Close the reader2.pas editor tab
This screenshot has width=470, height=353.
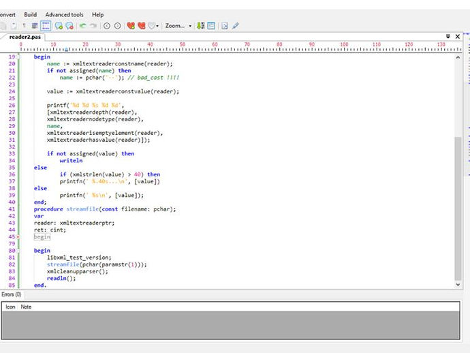458,37
